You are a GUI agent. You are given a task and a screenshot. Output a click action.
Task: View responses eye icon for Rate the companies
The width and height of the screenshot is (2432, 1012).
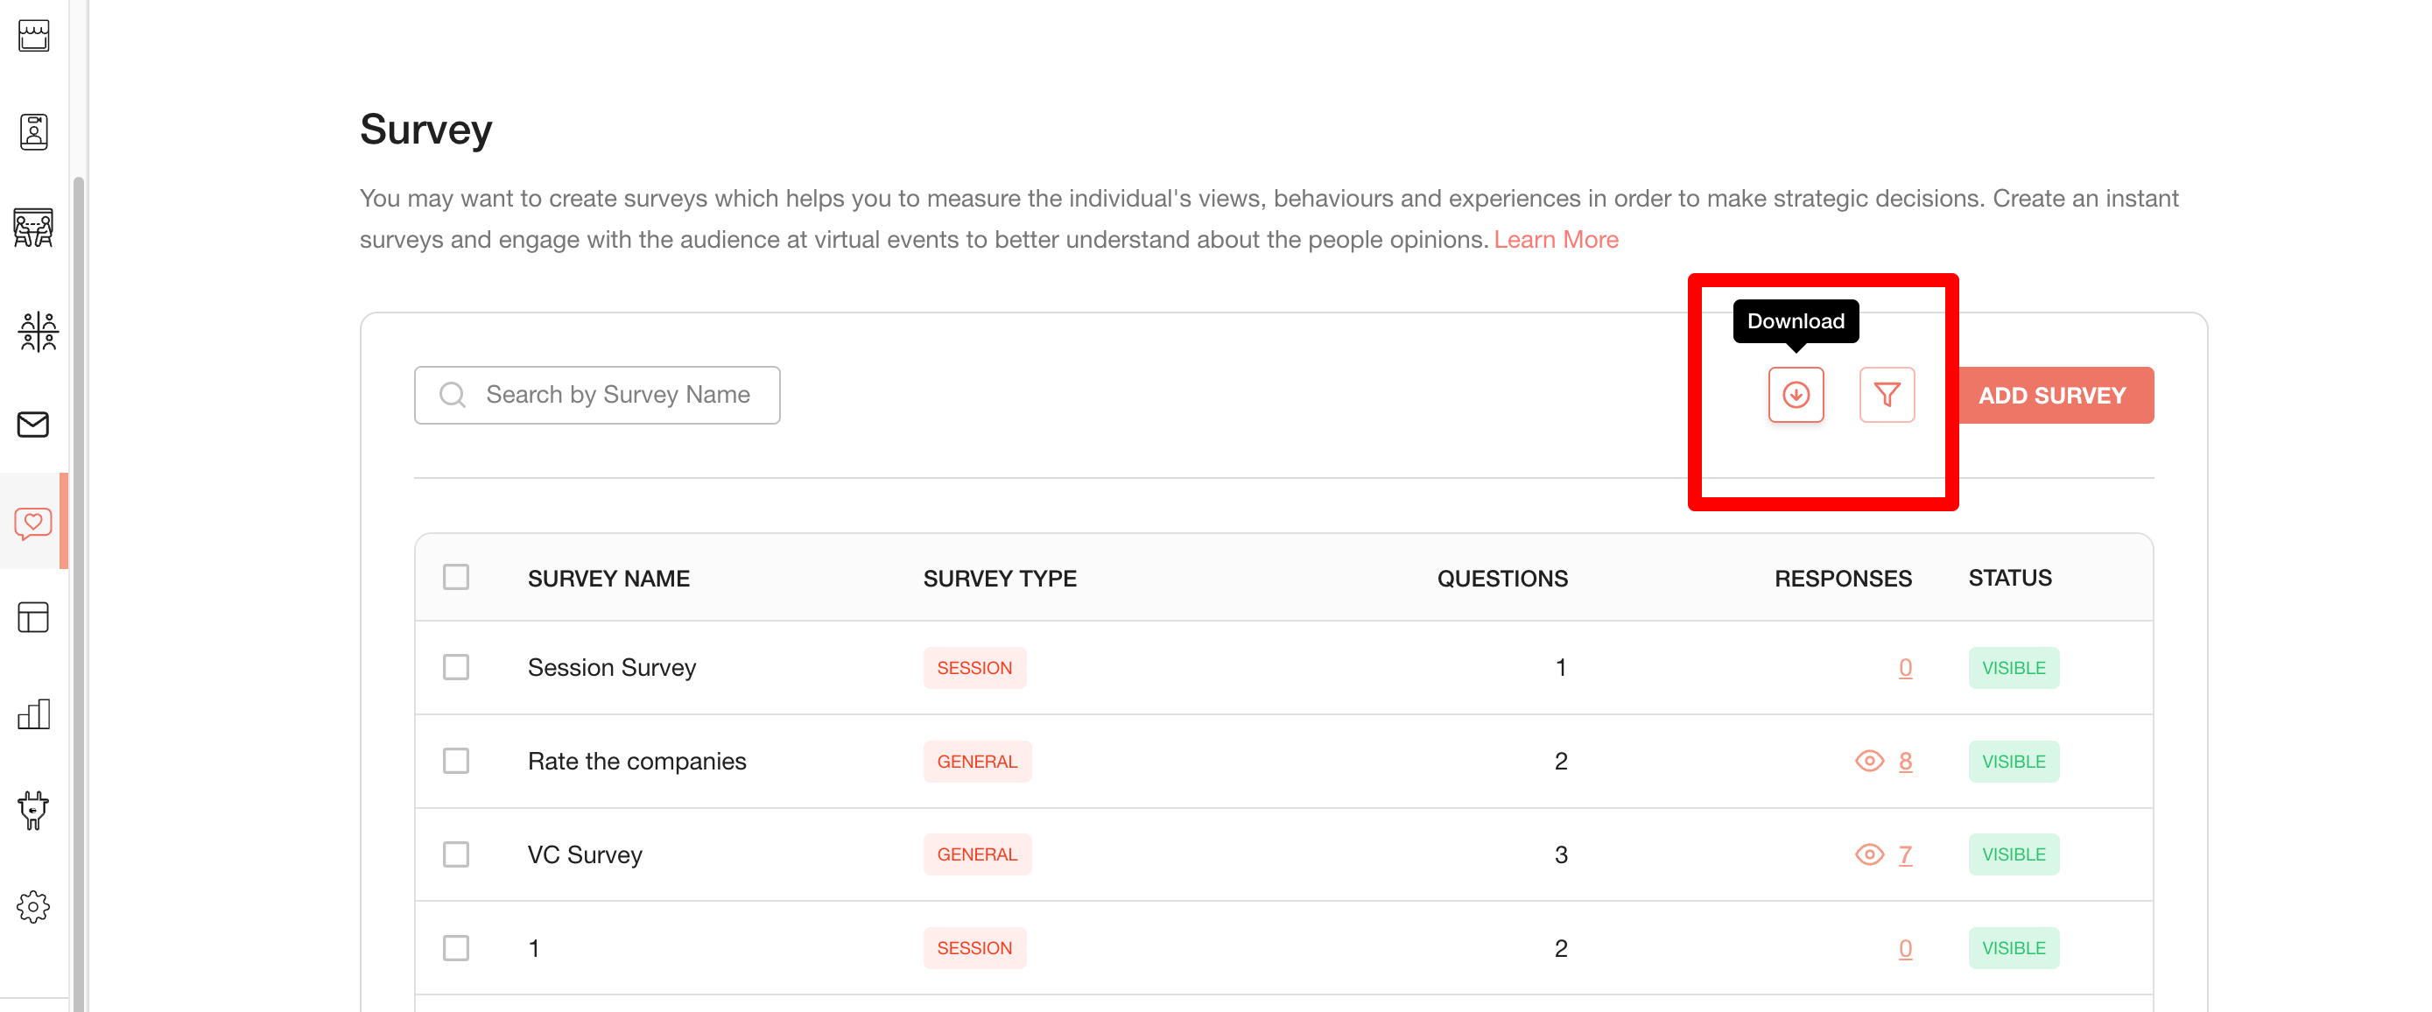1869,761
